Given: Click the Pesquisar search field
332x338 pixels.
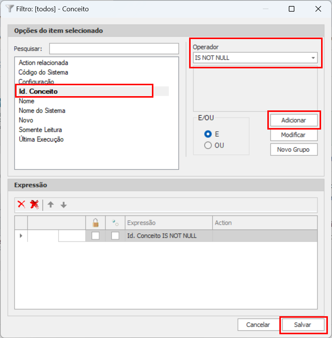Looking at the screenshot, I should (114, 48).
